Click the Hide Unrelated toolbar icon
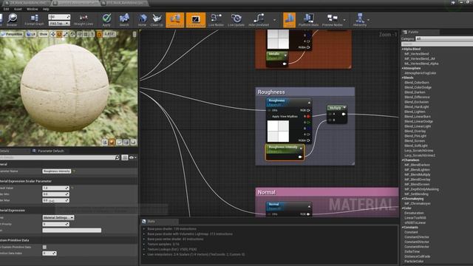 tap(259, 20)
